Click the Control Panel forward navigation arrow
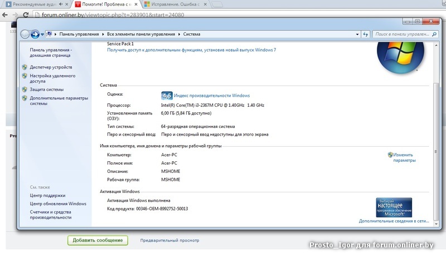The image size is (446, 258). tap(35, 34)
